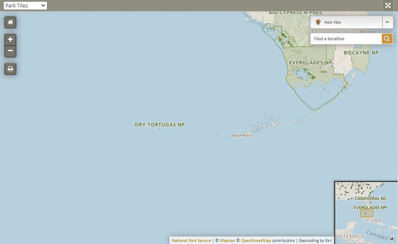Click the NPS arrowhead logo in the layer switcher
Screen dimensions: 398x244
tap(318, 22)
